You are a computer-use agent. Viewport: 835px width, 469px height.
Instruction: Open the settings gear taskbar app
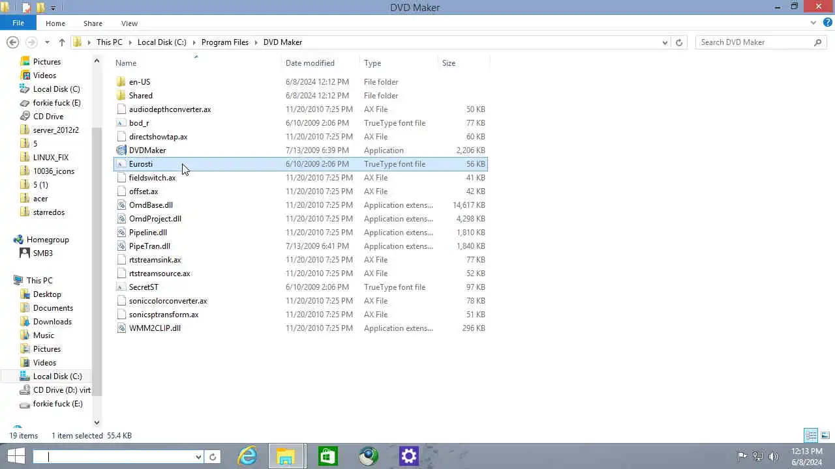pos(409,456)
